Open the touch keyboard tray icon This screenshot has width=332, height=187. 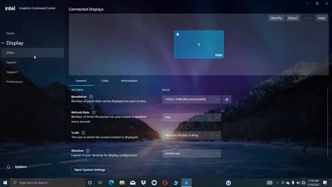270,182
